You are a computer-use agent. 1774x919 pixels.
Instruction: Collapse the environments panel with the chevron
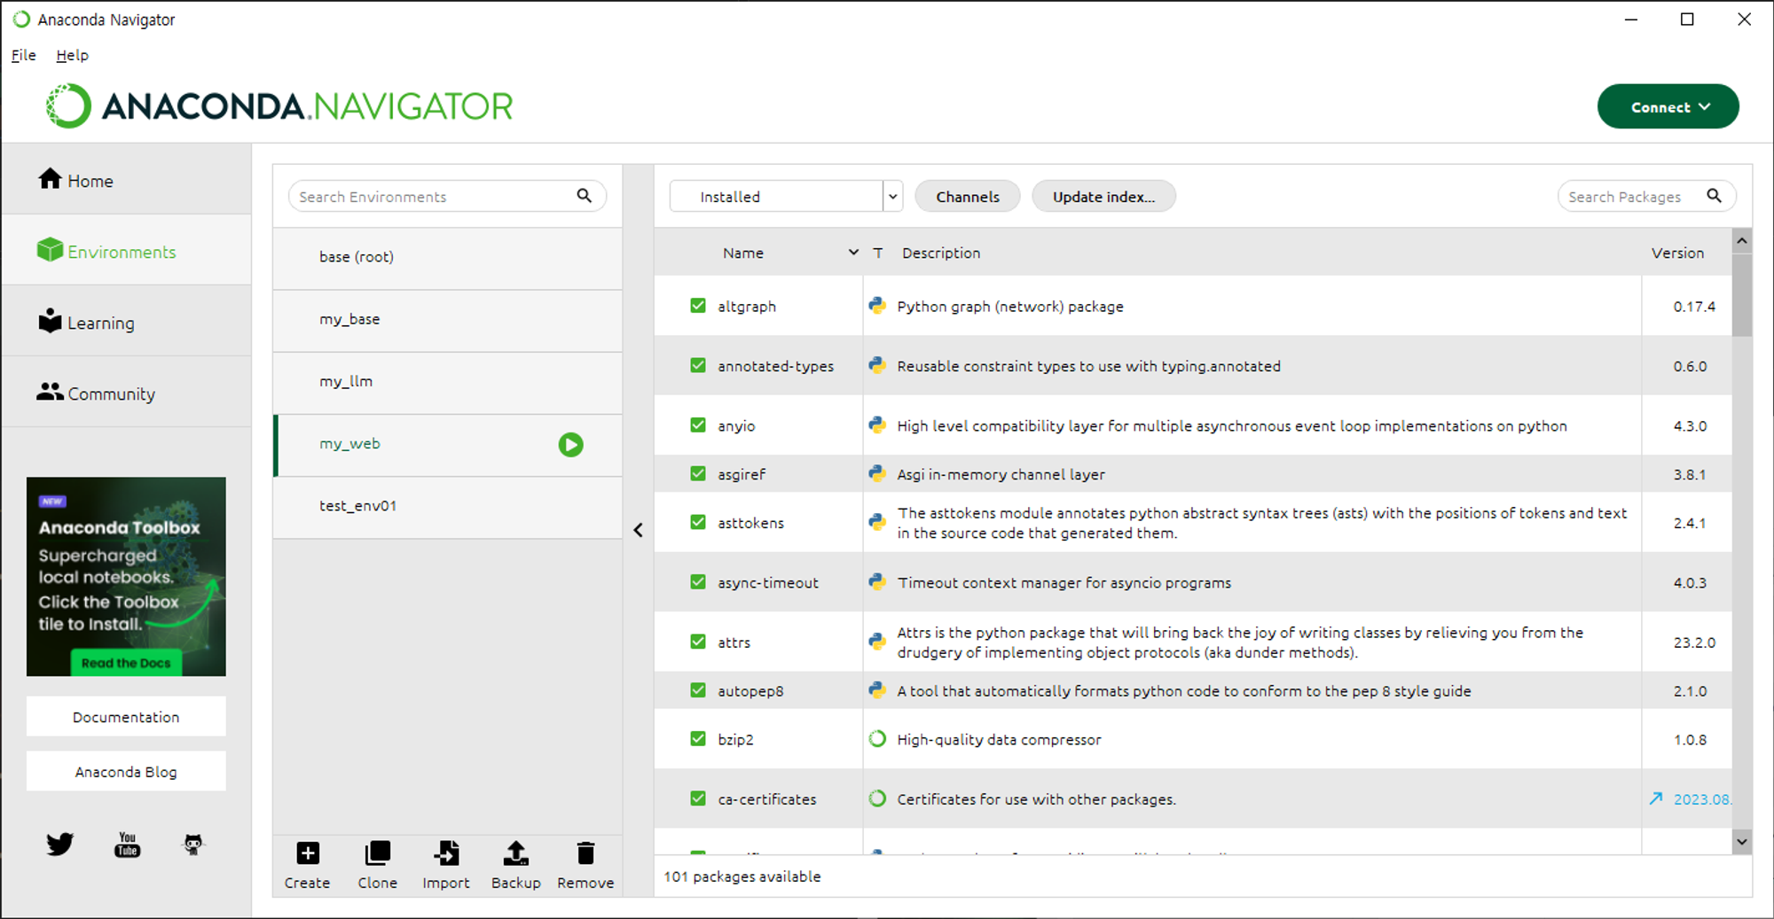point(638,530)
